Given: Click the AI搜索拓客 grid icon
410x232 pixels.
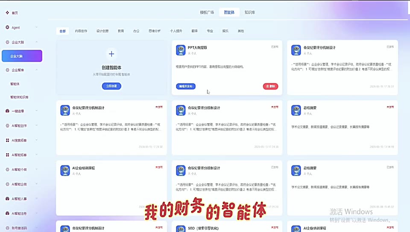Looking at the screenshot, I should 7,140.
